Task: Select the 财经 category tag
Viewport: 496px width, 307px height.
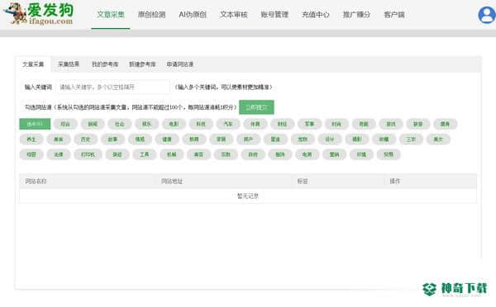Action: coord(282,124)
